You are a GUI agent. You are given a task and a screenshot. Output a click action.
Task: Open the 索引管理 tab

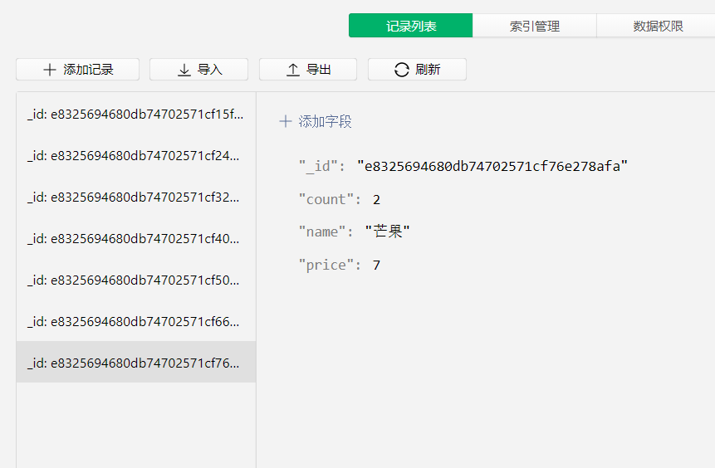click(x=535, y=26)
